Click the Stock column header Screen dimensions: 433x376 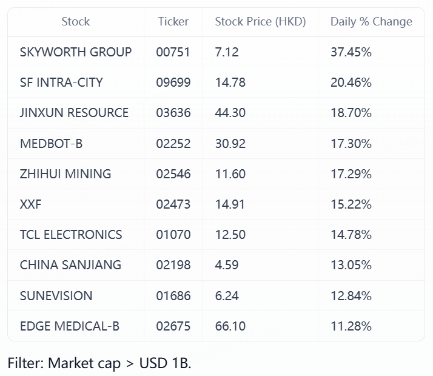(x=76, y=22)
